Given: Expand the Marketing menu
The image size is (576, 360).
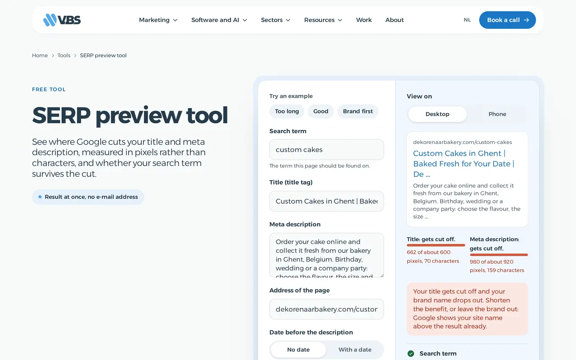Looking at the screenshot, I should 158,20.
